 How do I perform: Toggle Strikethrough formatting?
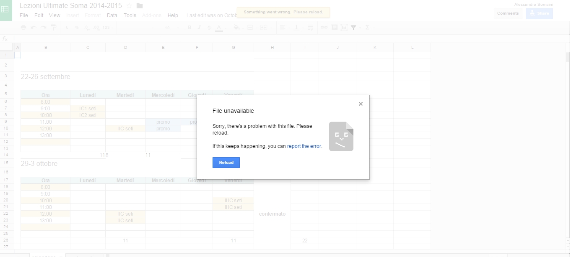(x=209, y=28)
